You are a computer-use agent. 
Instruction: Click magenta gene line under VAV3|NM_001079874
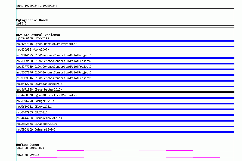click(x=125, y=150)
